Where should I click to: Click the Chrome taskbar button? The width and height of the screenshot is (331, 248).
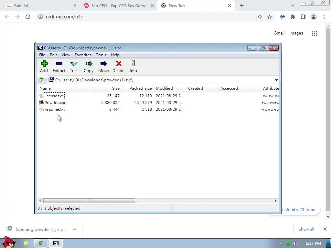41,243
